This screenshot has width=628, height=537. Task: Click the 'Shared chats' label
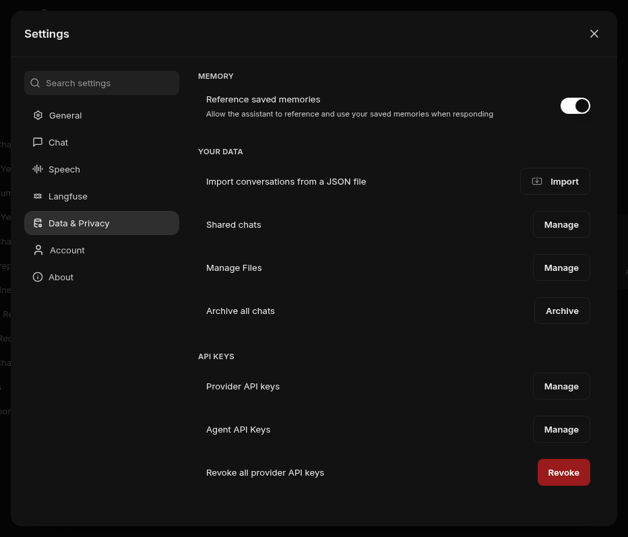(x=234, y=224)
